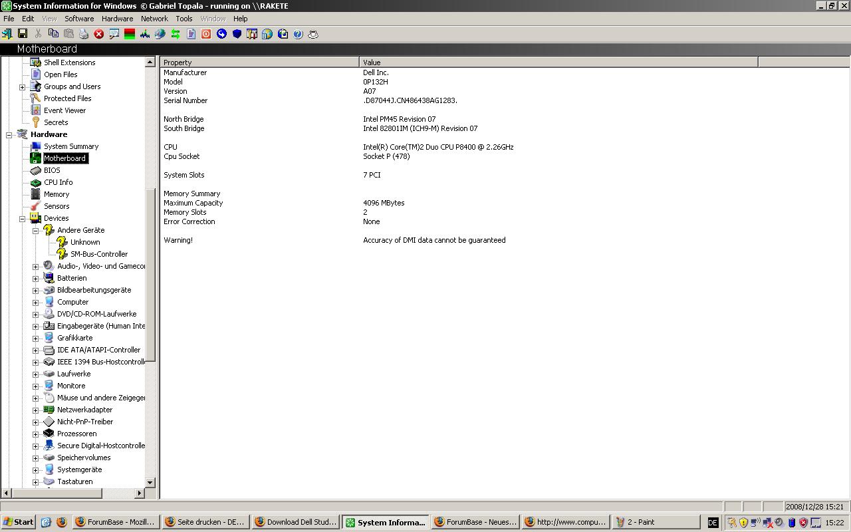This screenshot has height=532, width=851.
Task: Click the orange power button toolbar icon
Action: [206, 34]
